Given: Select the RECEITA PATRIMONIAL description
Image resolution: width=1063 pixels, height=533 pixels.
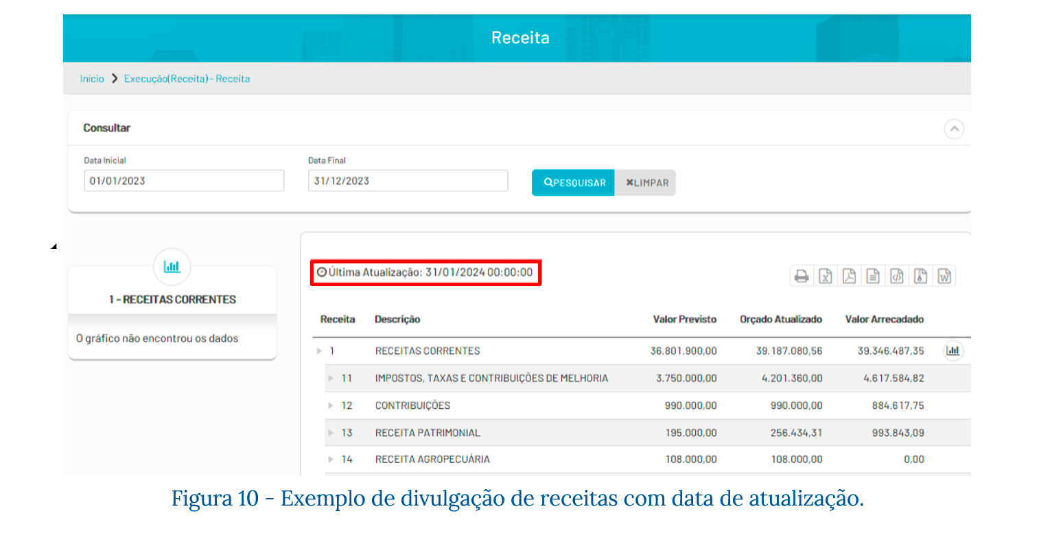Looking at the screenshot, I should click(428, 433).
